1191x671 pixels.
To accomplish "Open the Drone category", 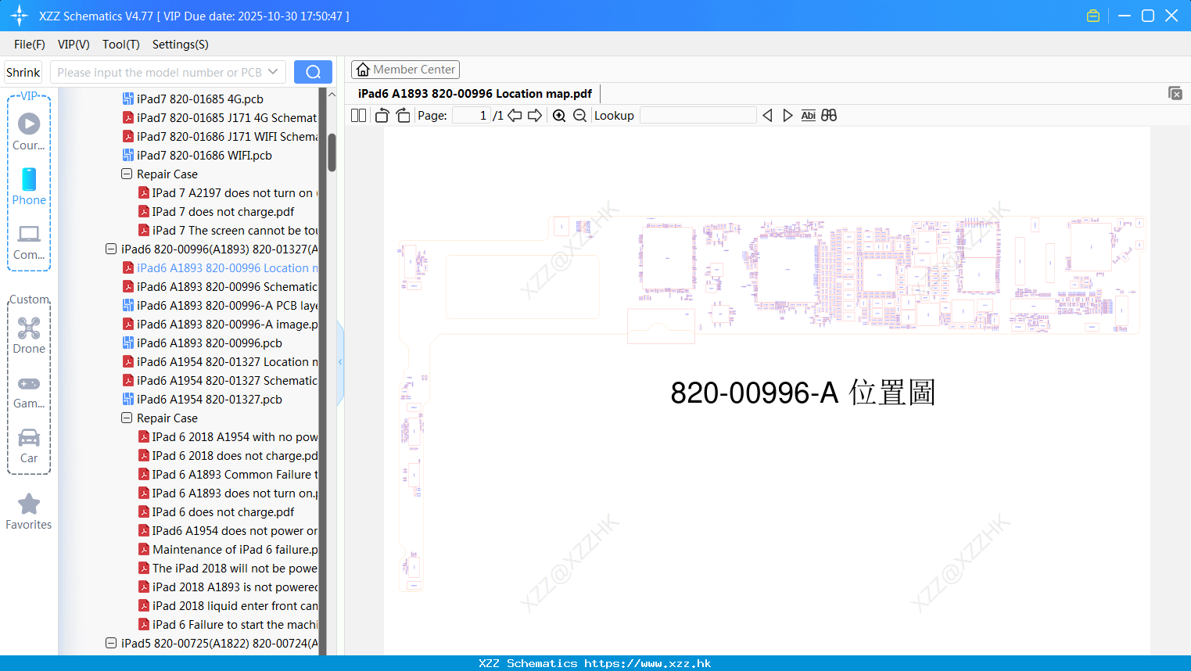I will coord(29,335).
